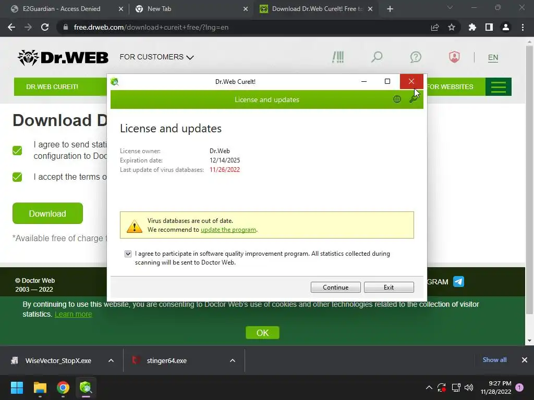
Task: Uncheck 'I agree to send statistics' checkbox
Action: click(17, 151)
